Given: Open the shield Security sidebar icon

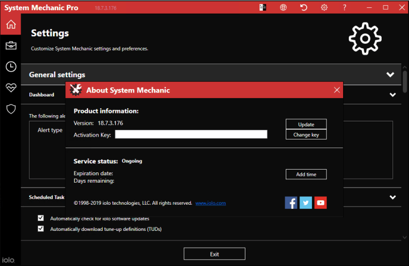Looking at the screenshot, I should pos(11,109).
